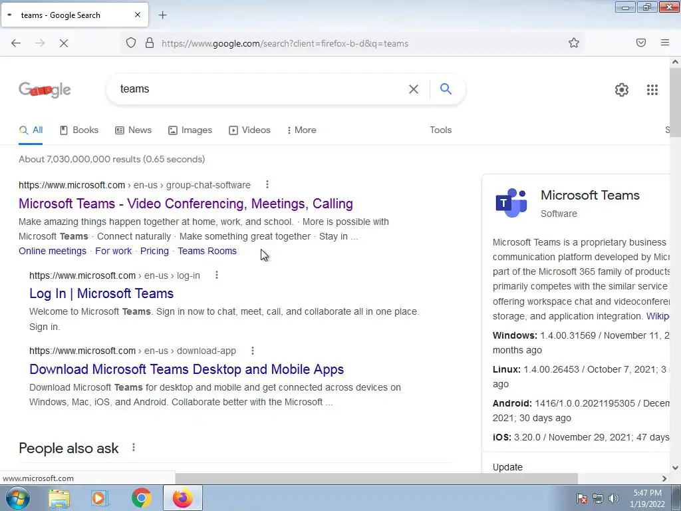Click the horizontal scrollbar right arrow
The width and height of the screenshot is (681, 511).
pos(664,478)
